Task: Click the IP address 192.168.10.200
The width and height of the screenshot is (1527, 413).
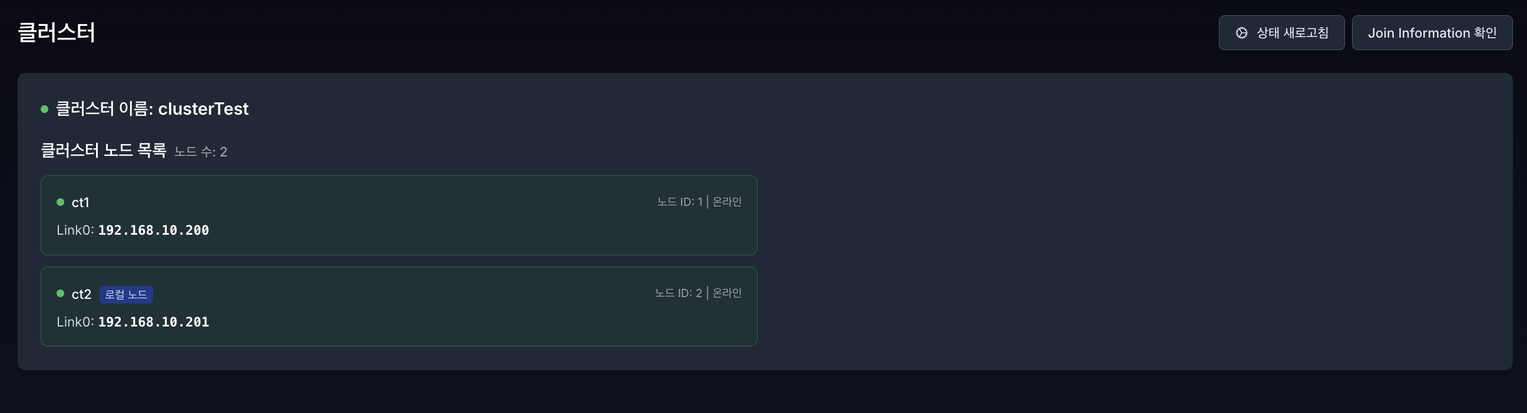Action: point(154,230)
